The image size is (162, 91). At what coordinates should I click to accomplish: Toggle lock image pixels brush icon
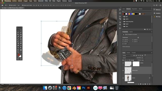128,60
